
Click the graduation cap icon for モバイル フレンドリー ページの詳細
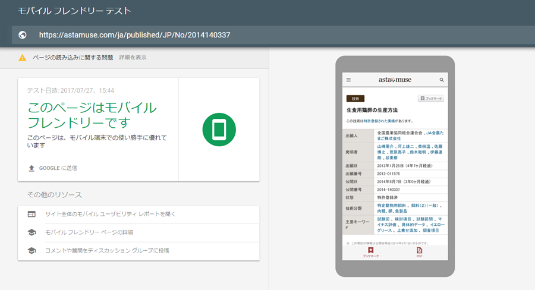pyautogui.click(x=32, y=232)
